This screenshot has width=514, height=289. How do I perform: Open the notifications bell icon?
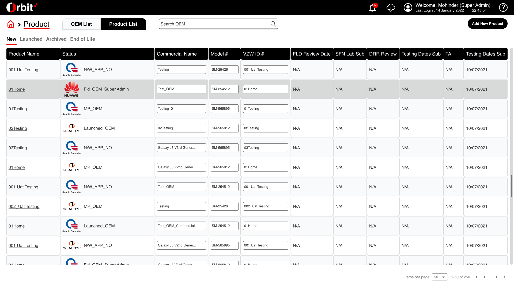tap(372, 8)
